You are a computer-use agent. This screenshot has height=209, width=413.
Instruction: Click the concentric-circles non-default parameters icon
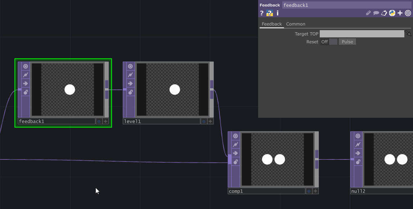coord(407,13)
